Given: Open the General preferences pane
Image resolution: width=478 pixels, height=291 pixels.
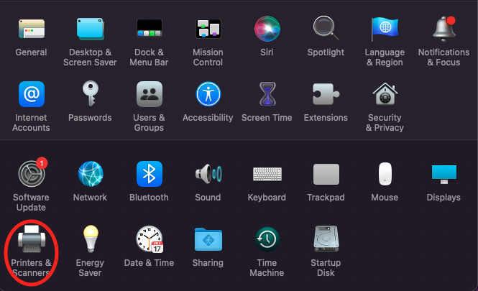Looking at the screenshot, I should [x=32, y=29].
